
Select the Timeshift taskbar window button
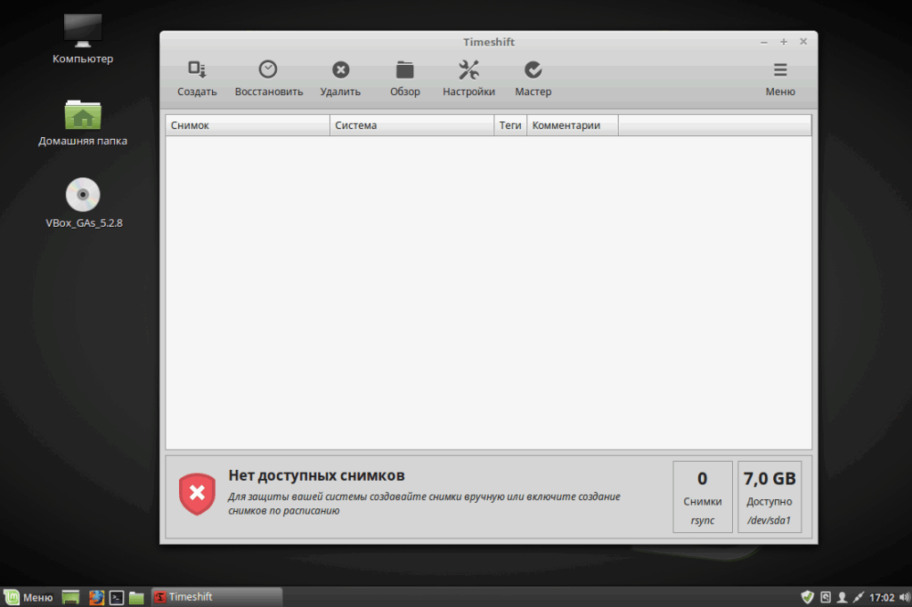click(216, 597)
